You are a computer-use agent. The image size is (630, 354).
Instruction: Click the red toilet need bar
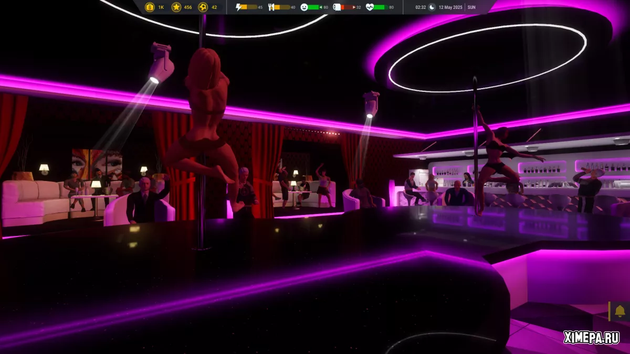point(348,7)
